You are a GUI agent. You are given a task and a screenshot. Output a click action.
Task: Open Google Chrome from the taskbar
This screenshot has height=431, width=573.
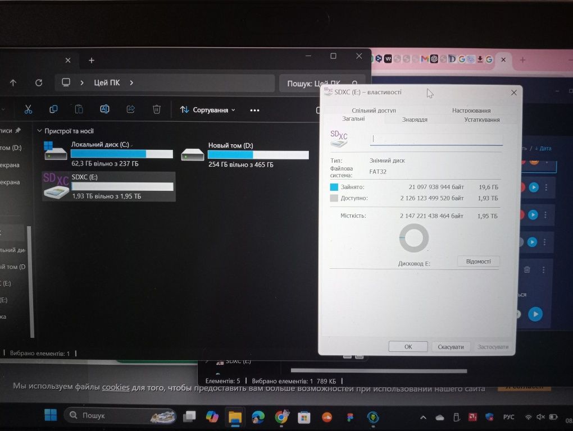(281, 417)
